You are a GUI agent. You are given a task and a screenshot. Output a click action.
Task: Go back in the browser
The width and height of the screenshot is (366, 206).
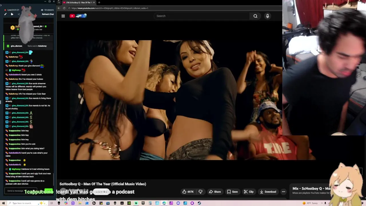click(59, 8)
